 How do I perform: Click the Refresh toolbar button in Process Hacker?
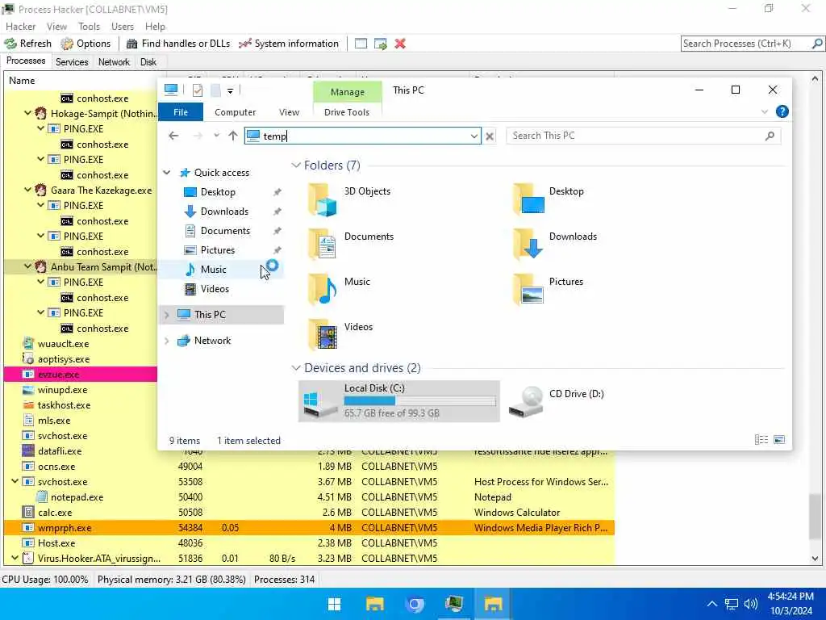(28, 44)
